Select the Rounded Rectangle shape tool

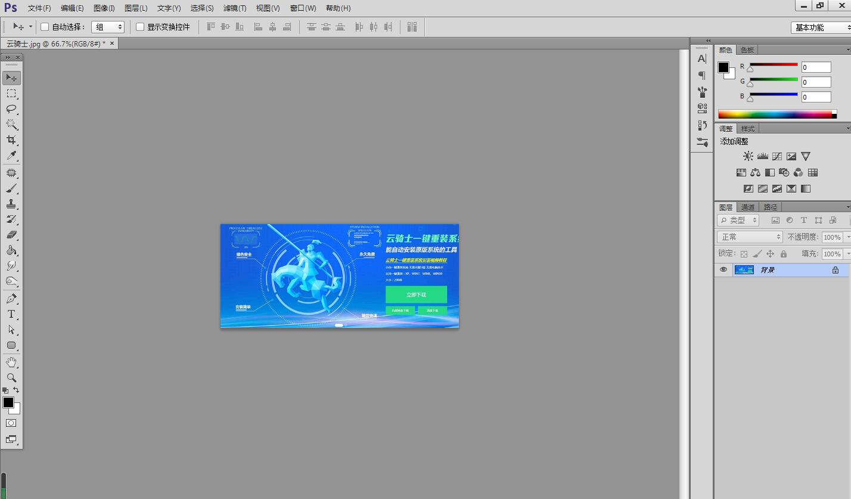point(11,345)
